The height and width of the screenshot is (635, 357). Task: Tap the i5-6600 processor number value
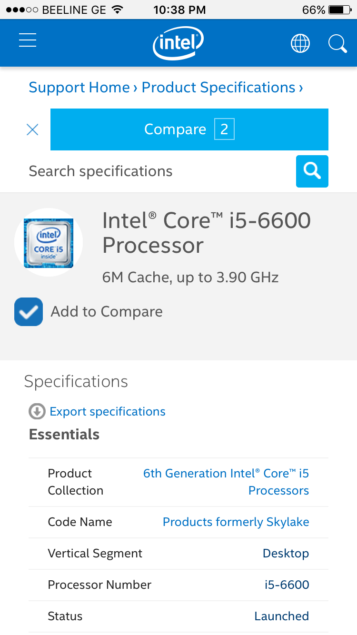[287, 585]
